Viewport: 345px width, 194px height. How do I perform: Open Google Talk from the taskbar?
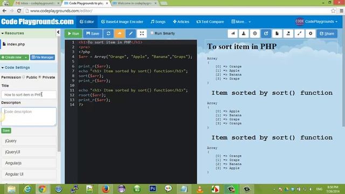168,189
